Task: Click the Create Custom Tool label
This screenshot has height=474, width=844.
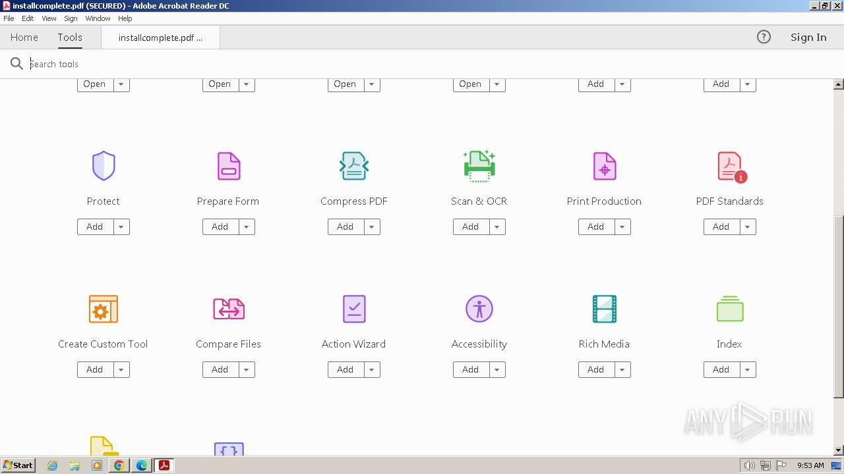Action: tap(103, 344)
